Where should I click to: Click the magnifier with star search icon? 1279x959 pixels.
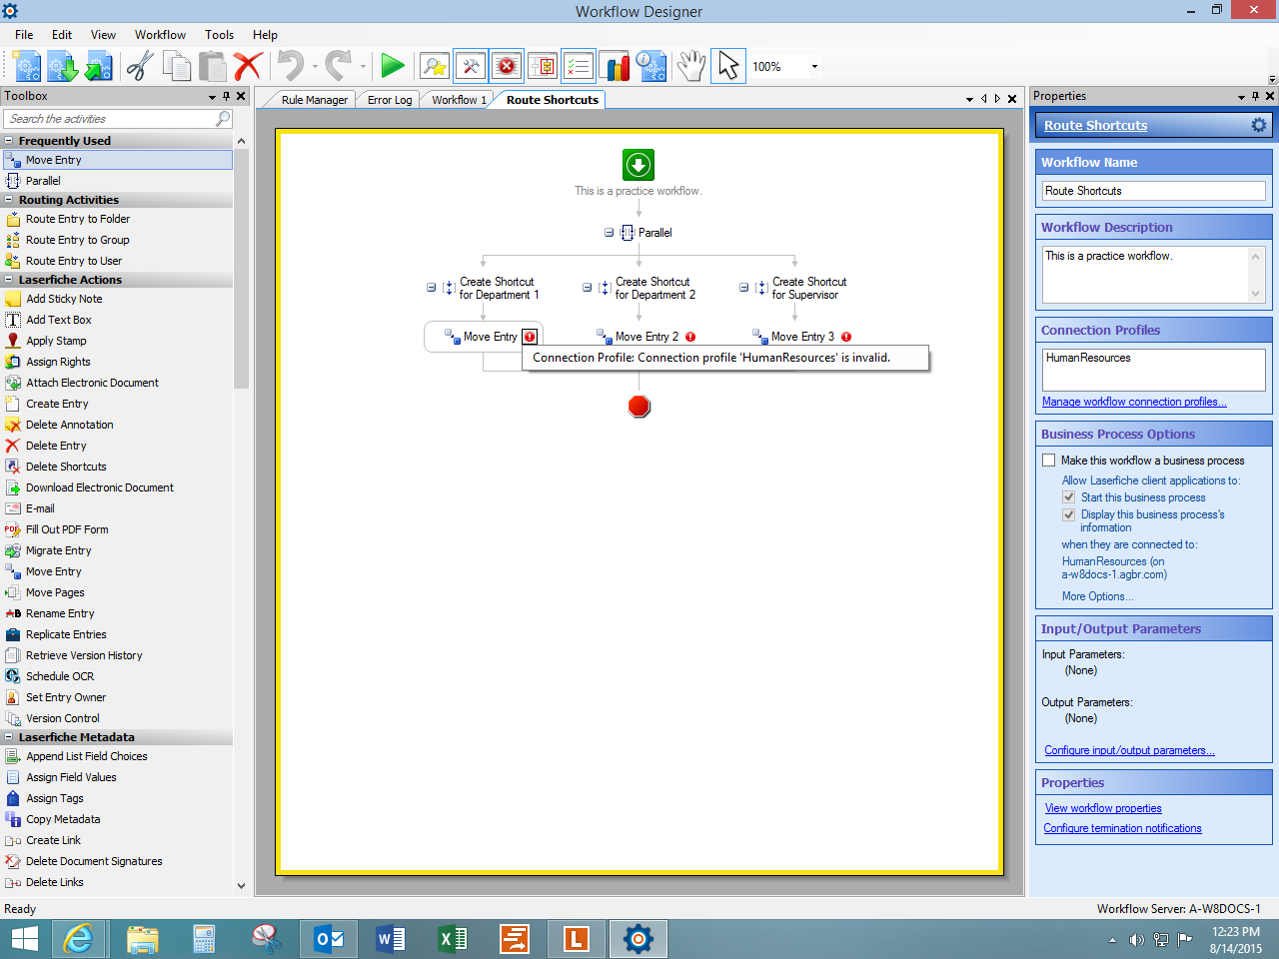[435, 67]
